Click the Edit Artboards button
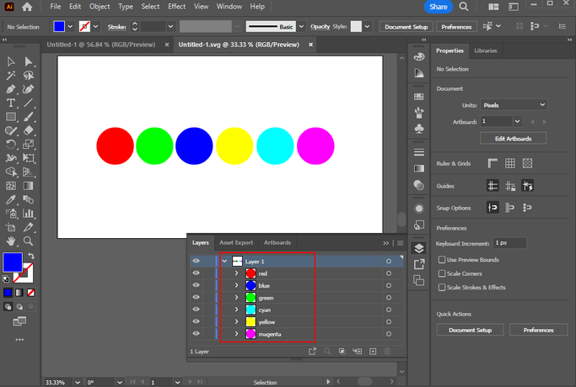The height and width of the screenshot is (387, 576). (x=513, y=138)
